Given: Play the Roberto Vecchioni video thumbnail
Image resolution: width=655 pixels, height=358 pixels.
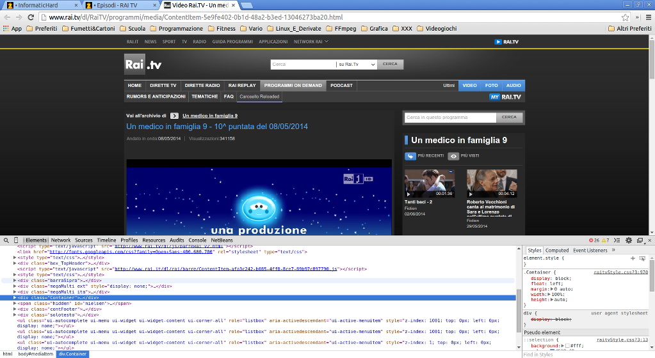Looking at the screenshot, I should 492,183.
